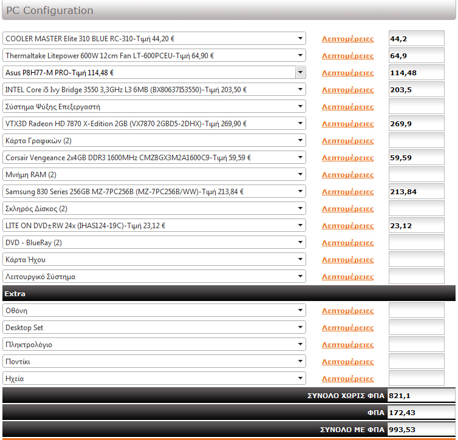Click the ΦΠΑ amount field 172,43
The width and height of the screenshot is (458, 440).
(421, 412)
